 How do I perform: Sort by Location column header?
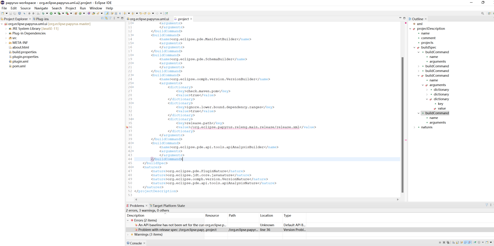(271, 215)
